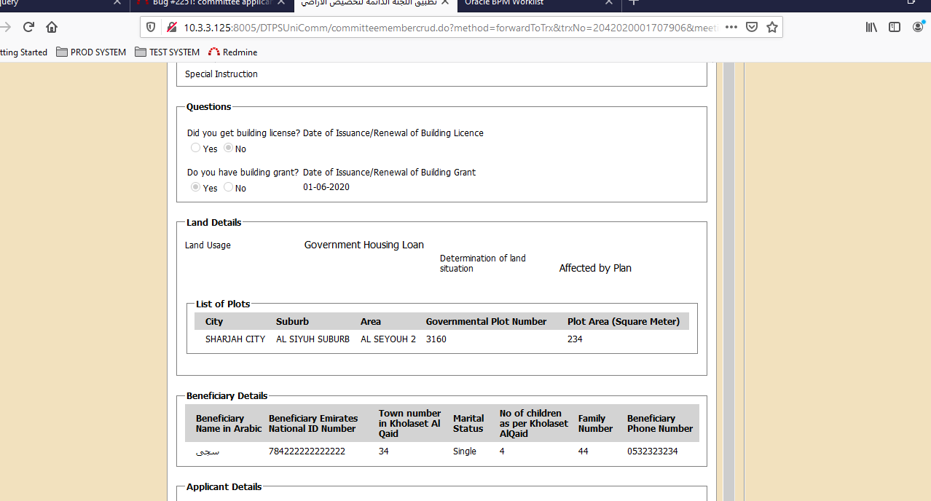Click plot number 3160 cell

[x=436, y=339]
